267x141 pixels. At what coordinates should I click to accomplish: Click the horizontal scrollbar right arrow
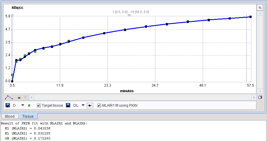pyautogui.click(x=254, y=98)
